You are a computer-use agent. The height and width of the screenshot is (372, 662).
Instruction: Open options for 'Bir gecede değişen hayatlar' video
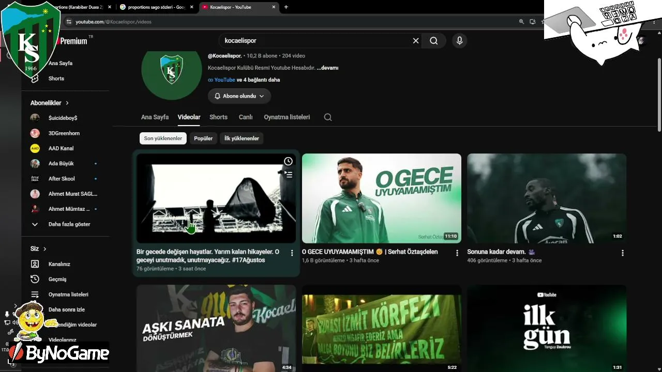click(x=292, y=253)
